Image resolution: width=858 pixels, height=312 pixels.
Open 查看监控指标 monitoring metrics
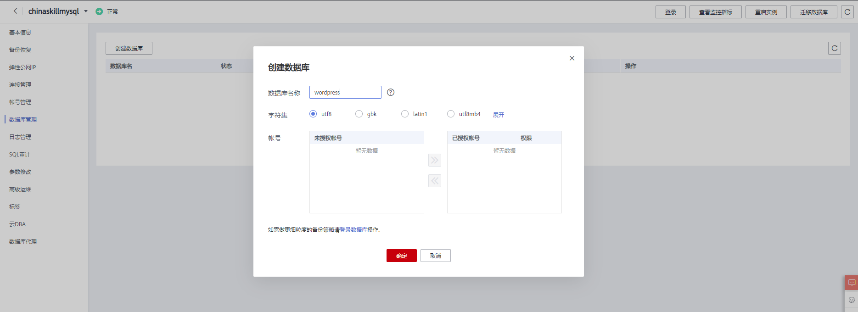click(x=716, y=12)
